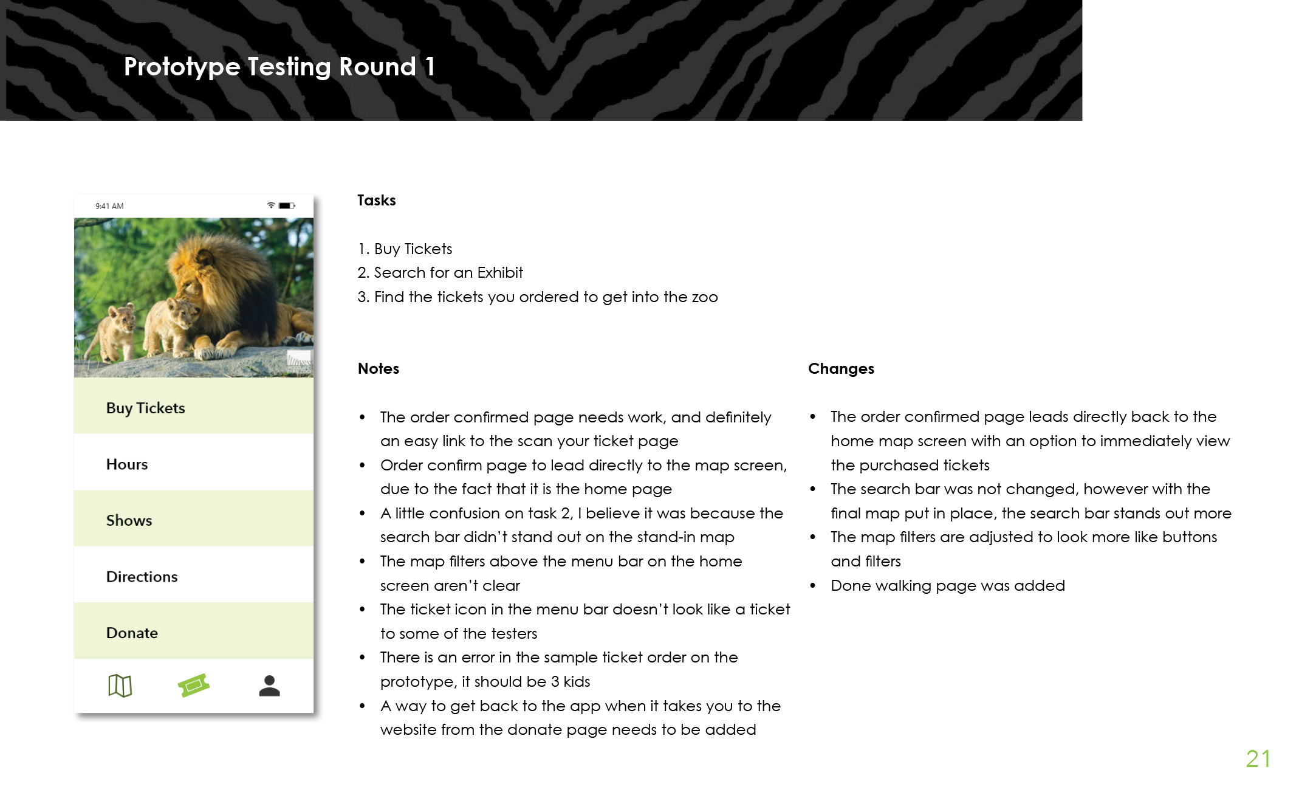Click the zoo logo watermark on photo
Viewport: 1299px width, 798px height.
click(299, 360)
